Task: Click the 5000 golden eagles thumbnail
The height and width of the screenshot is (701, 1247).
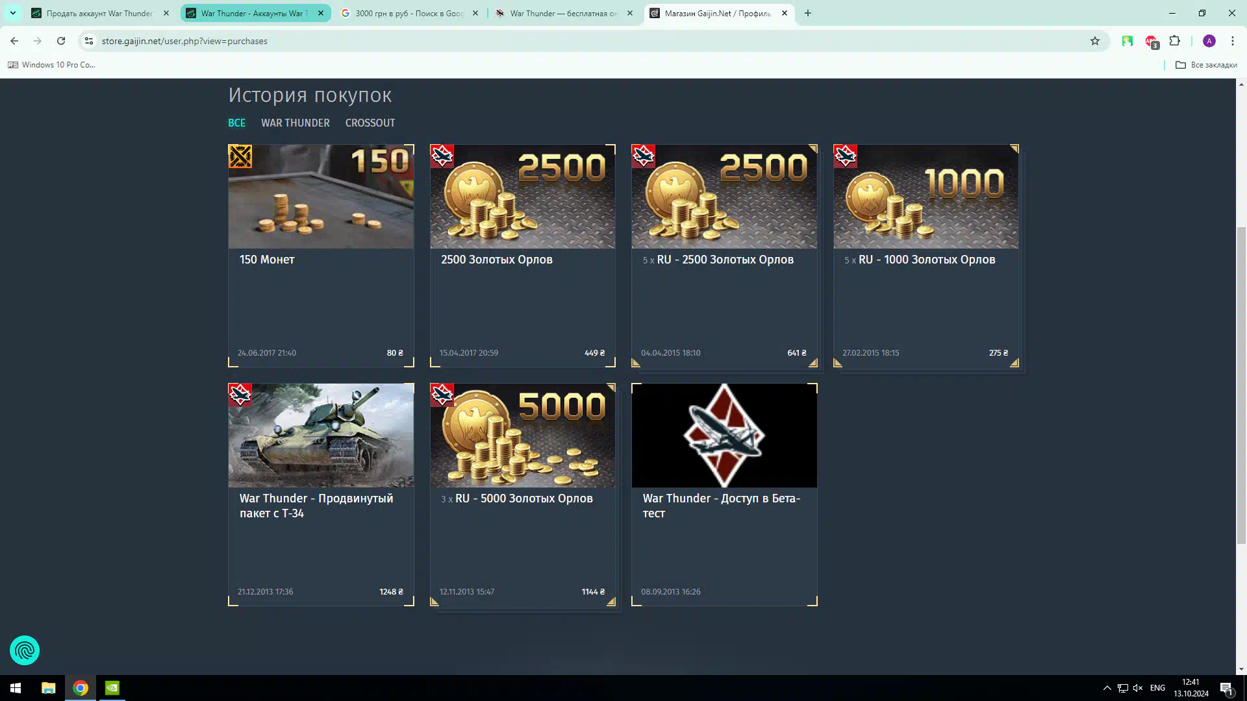Action: [x=523, y=436]
